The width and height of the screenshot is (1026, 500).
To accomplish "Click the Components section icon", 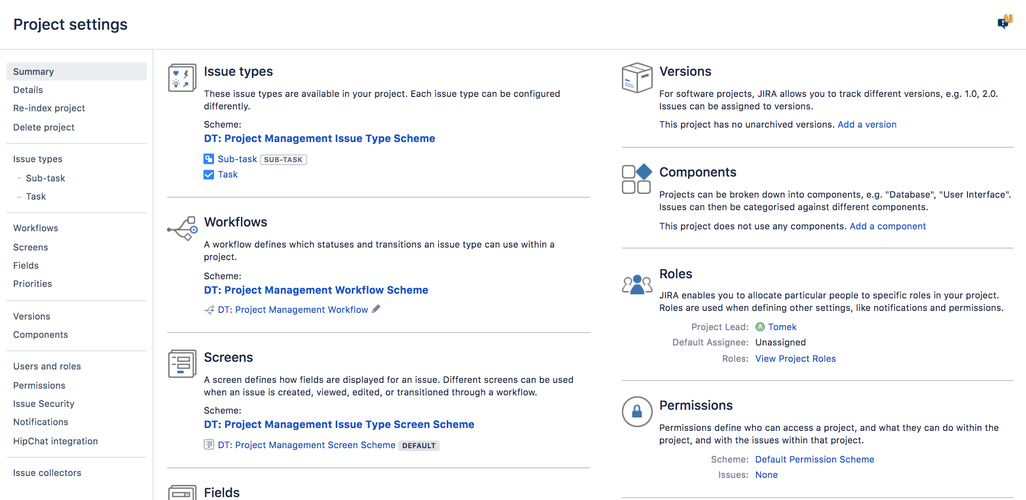I will click(x=637, y=179).
